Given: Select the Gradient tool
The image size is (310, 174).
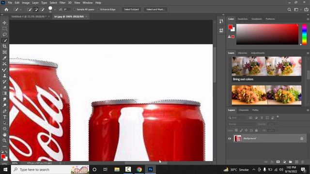Looking at the screenshot, I should pos(4,93).
